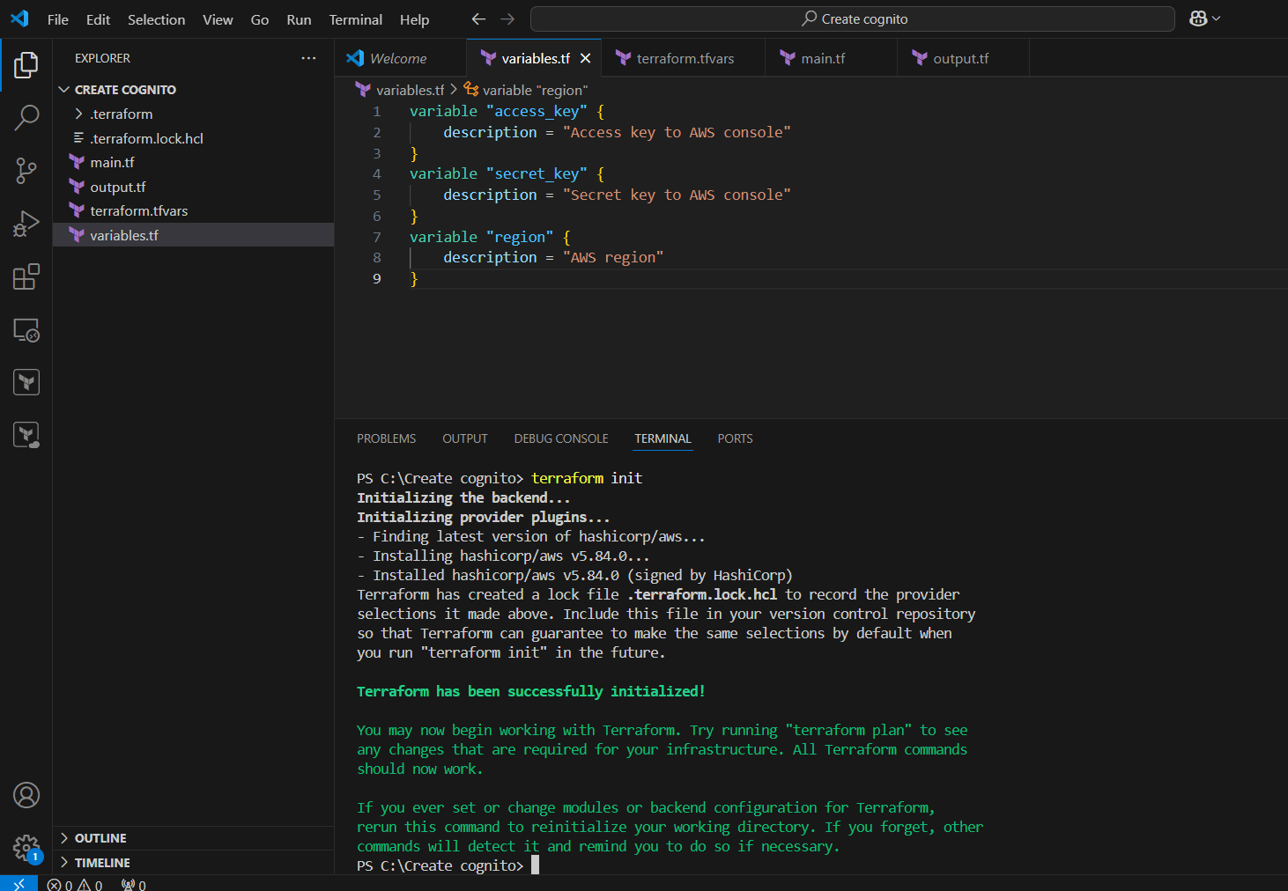The width and height of the screenshot is (1288, 891).
Task: Click the "access_key" variable name in editor
Action: pyautogui.click(x=537, y=111)
